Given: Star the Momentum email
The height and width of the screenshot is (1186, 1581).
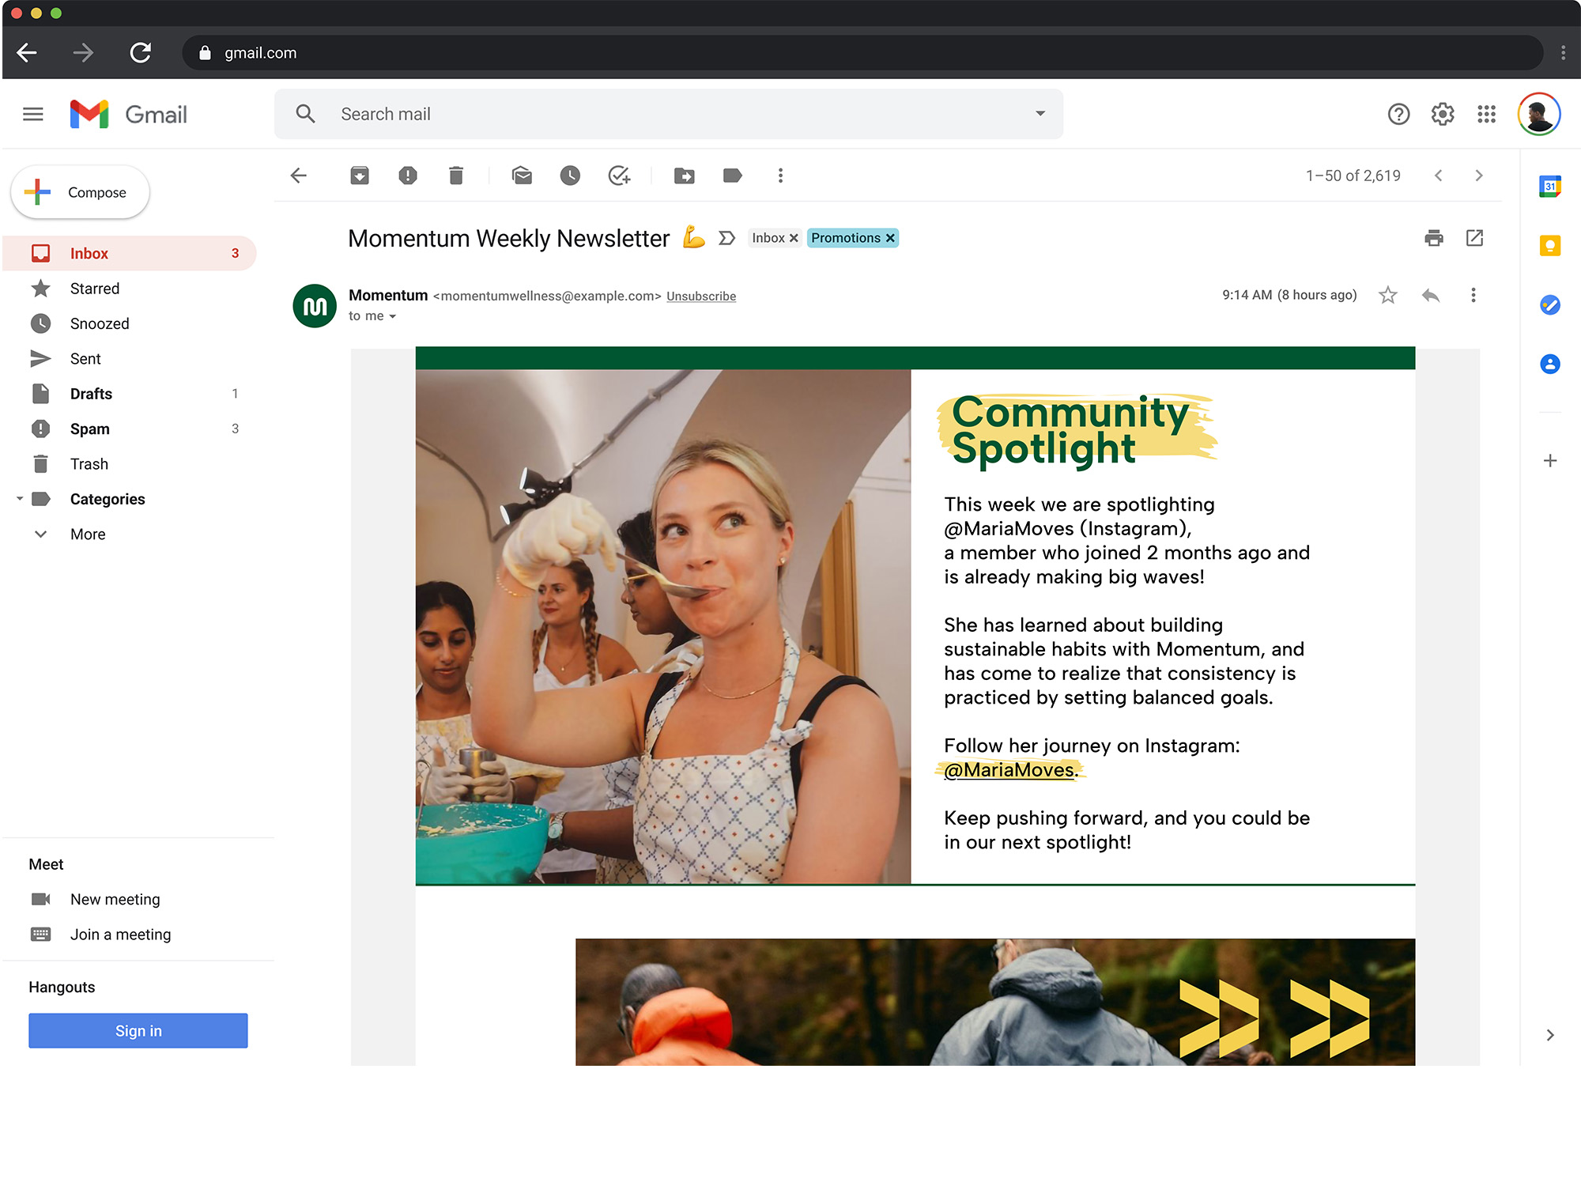Looking at the screenshot, I should [1388, 295].
